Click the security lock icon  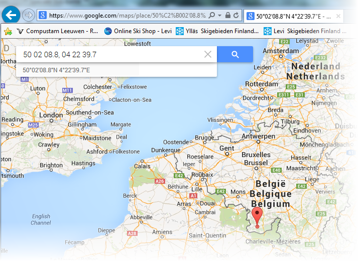[x=227, y=15]
